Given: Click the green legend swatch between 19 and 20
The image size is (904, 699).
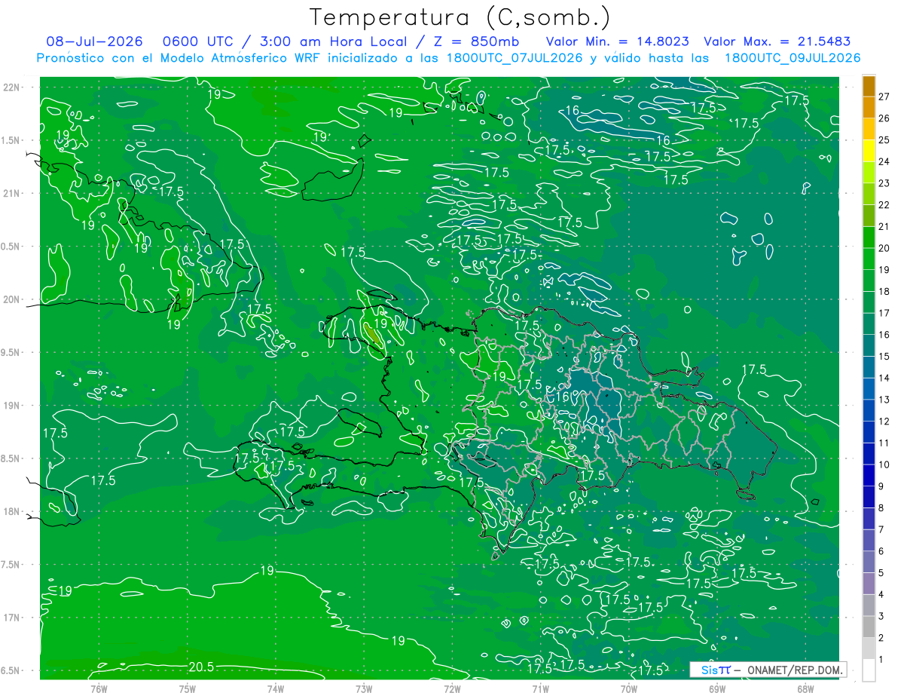Looking at the screenshot, I should [869, 259].
